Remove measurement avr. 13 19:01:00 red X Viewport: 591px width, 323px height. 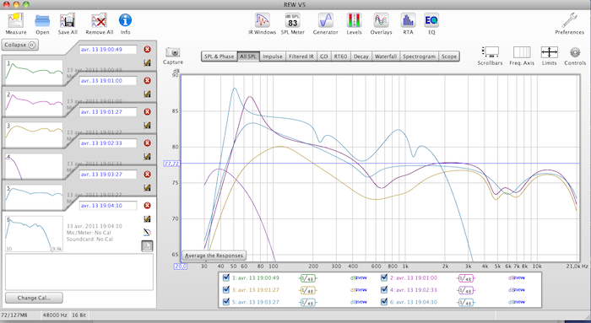coord(148,81)
